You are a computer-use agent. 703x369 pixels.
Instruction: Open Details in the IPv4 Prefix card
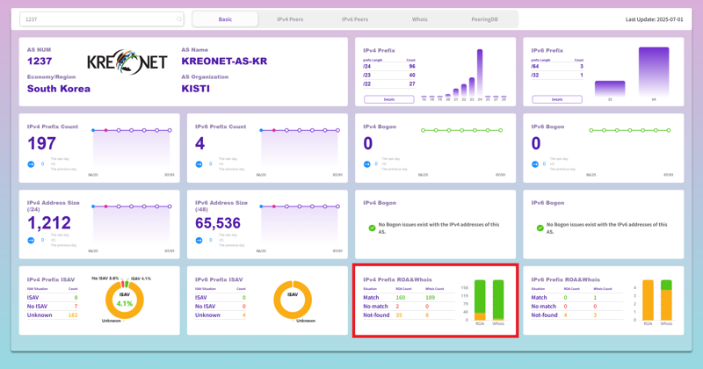pos(388,99)
